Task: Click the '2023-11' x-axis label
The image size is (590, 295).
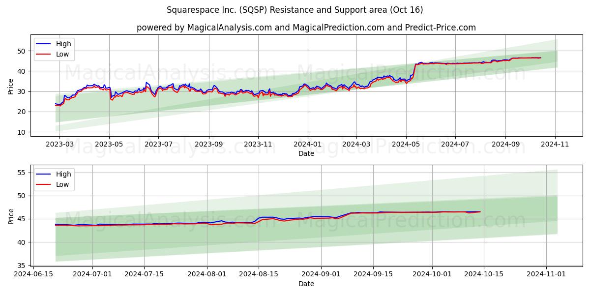Action: click(258, 145)
